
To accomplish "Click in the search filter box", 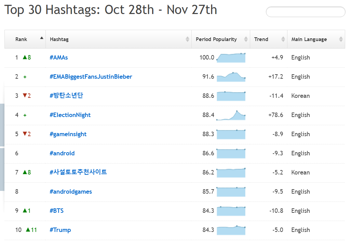I will click(x=306, y=12).
